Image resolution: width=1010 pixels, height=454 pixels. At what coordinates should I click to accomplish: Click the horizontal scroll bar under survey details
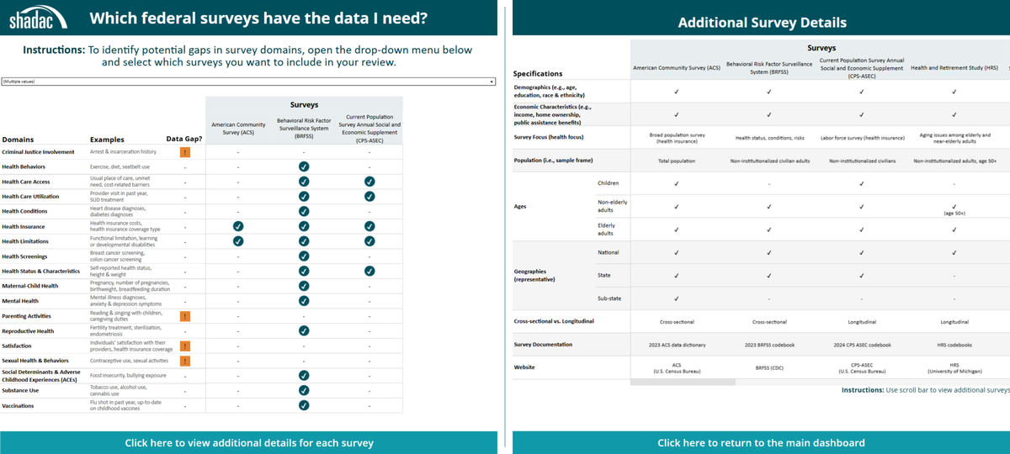point(683,383)
